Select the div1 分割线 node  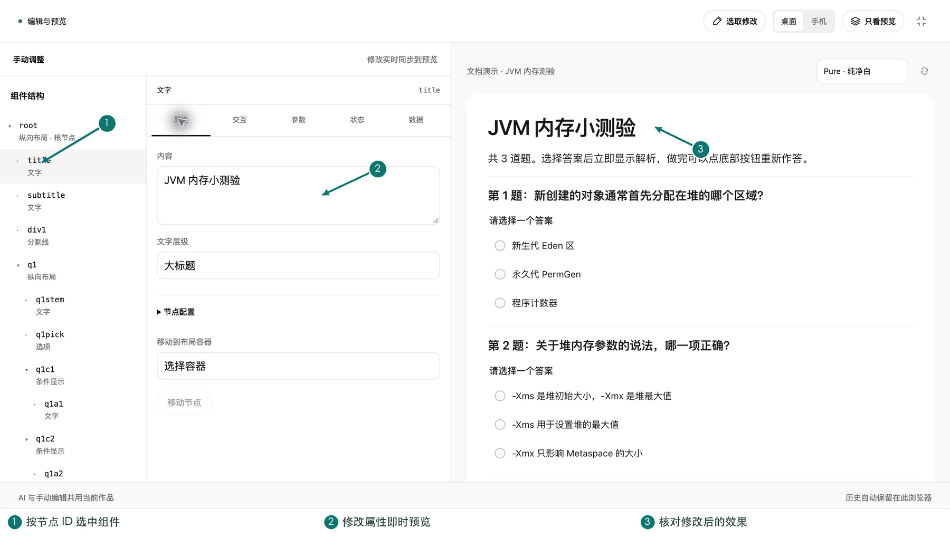click(73, 236)
